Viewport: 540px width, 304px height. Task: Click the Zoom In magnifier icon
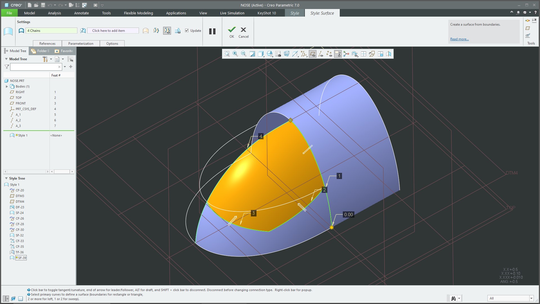pos(235,54)
